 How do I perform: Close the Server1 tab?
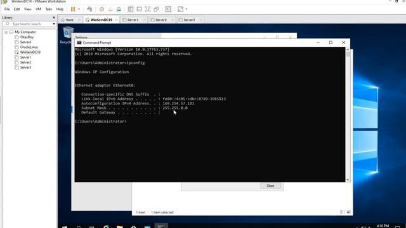(145, 20)
